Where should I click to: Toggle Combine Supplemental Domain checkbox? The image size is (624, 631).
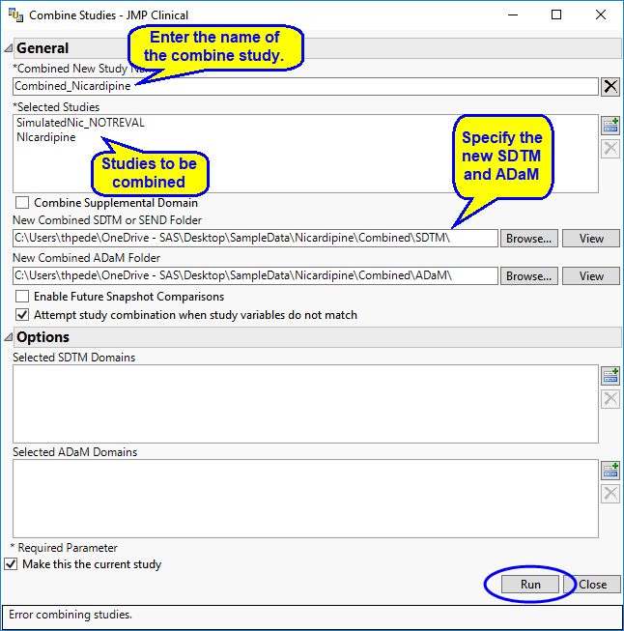pos(22,202)
